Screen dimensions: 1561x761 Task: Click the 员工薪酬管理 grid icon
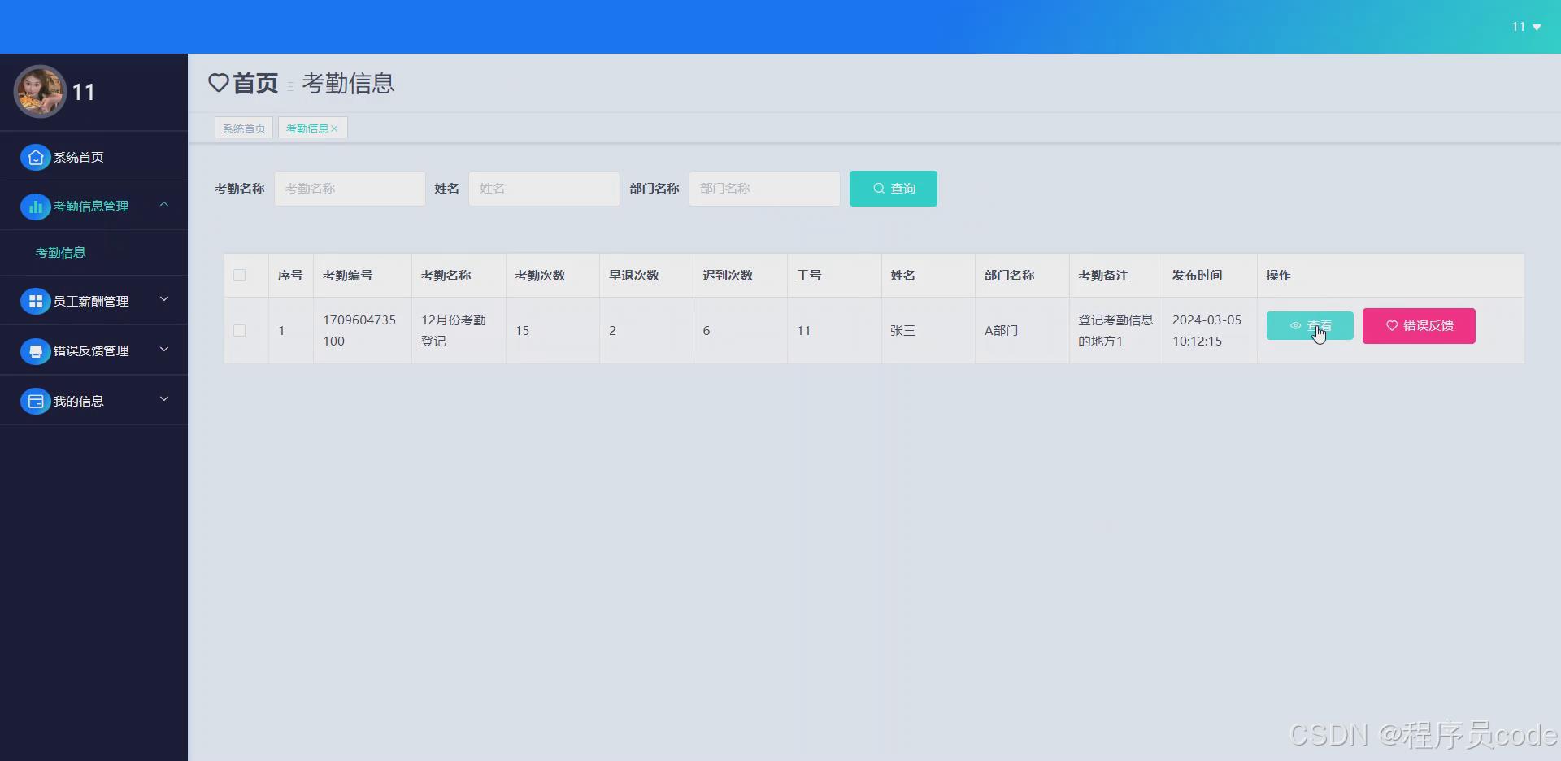pos(36,302)
